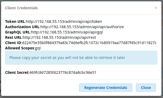Screen dimensions: 163x98
Task: Click the bold Token URL label
Action: [15, 22]
